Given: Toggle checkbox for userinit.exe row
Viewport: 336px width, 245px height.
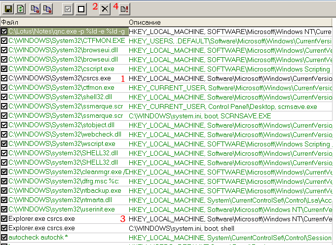Looking at the screenshot, I should [4, 209].
